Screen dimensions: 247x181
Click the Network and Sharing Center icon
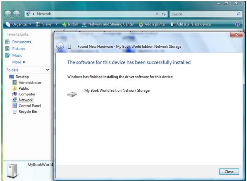coord(84,24)
